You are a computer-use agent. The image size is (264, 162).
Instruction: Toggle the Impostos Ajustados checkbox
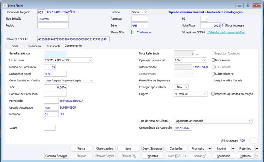click(x=213, y=53)
